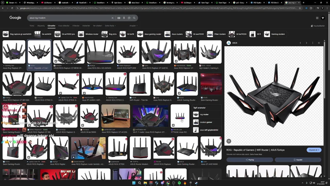Image resolution: width=330 pixels, height=186 pixels.
Task: Open the 'Haberler' tab
Action: click(86, 26)
